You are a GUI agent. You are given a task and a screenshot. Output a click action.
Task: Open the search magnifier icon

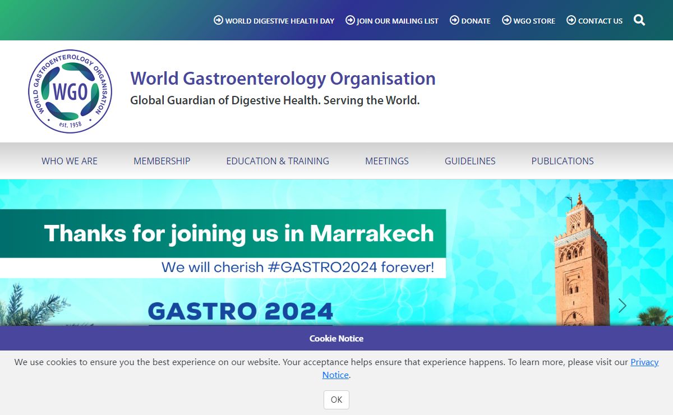point(639,20)
